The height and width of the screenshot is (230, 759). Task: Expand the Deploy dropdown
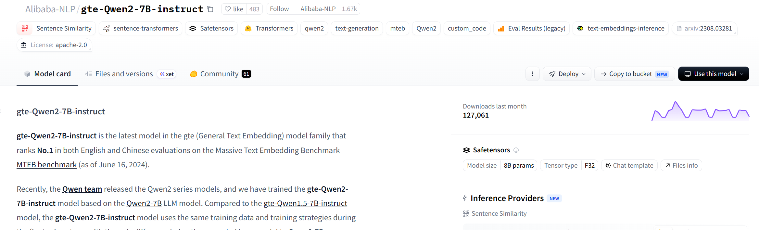(567, 74)
